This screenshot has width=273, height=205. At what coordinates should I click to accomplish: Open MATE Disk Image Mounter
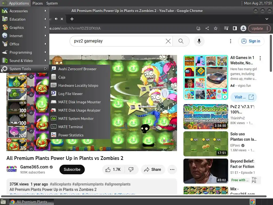click(x=80, y=102)
